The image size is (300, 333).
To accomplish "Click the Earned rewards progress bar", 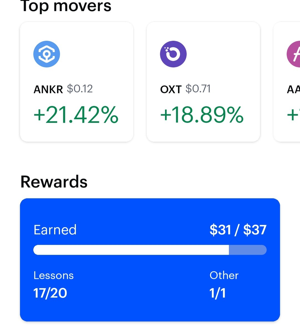I will 150,250.
